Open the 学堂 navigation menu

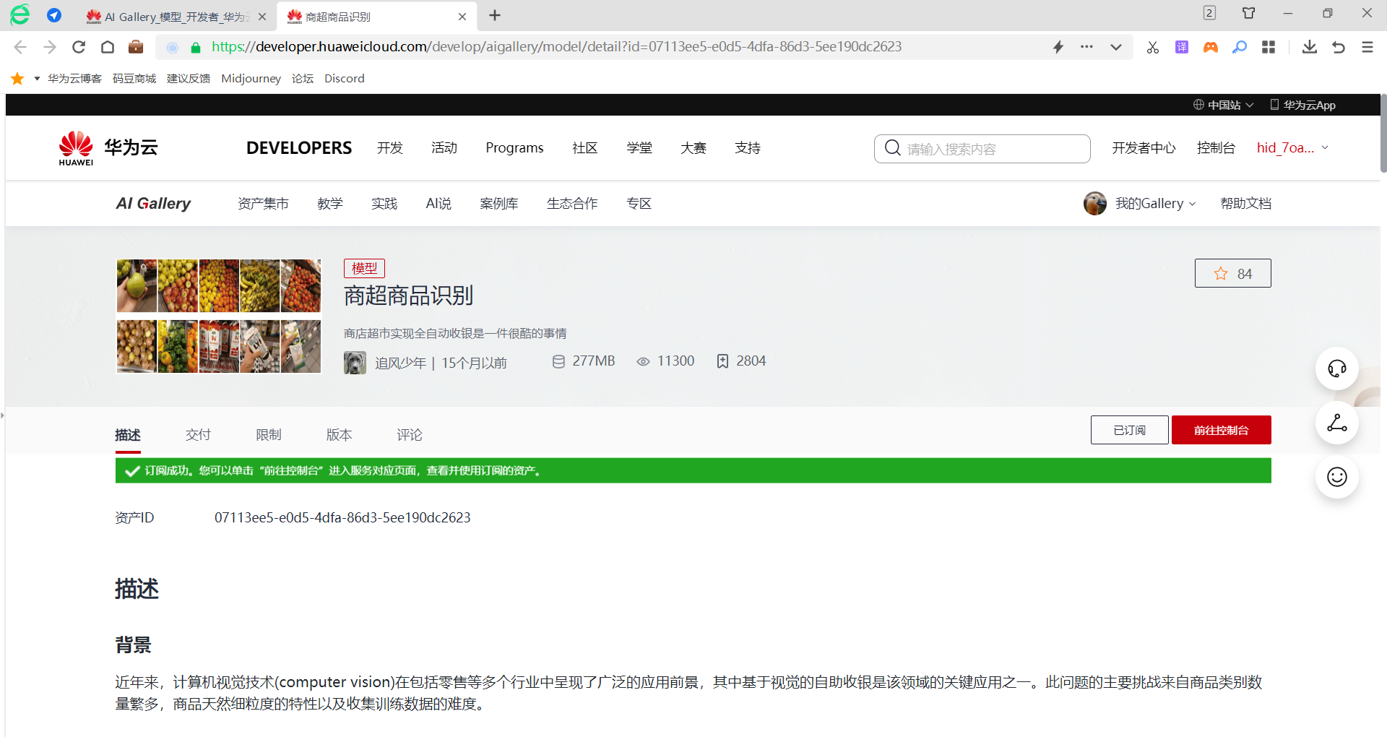pos(639,148)
